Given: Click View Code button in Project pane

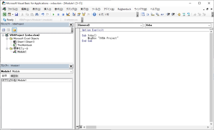Looking at the screenshot, I should (x=4, y=30).
